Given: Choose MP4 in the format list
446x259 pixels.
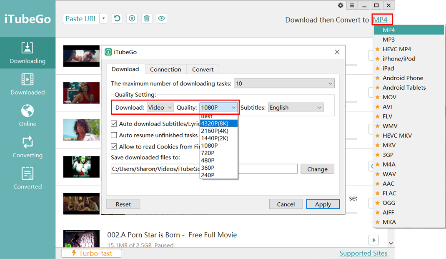Looking at the screenshot, I should (x=409, y=30).
